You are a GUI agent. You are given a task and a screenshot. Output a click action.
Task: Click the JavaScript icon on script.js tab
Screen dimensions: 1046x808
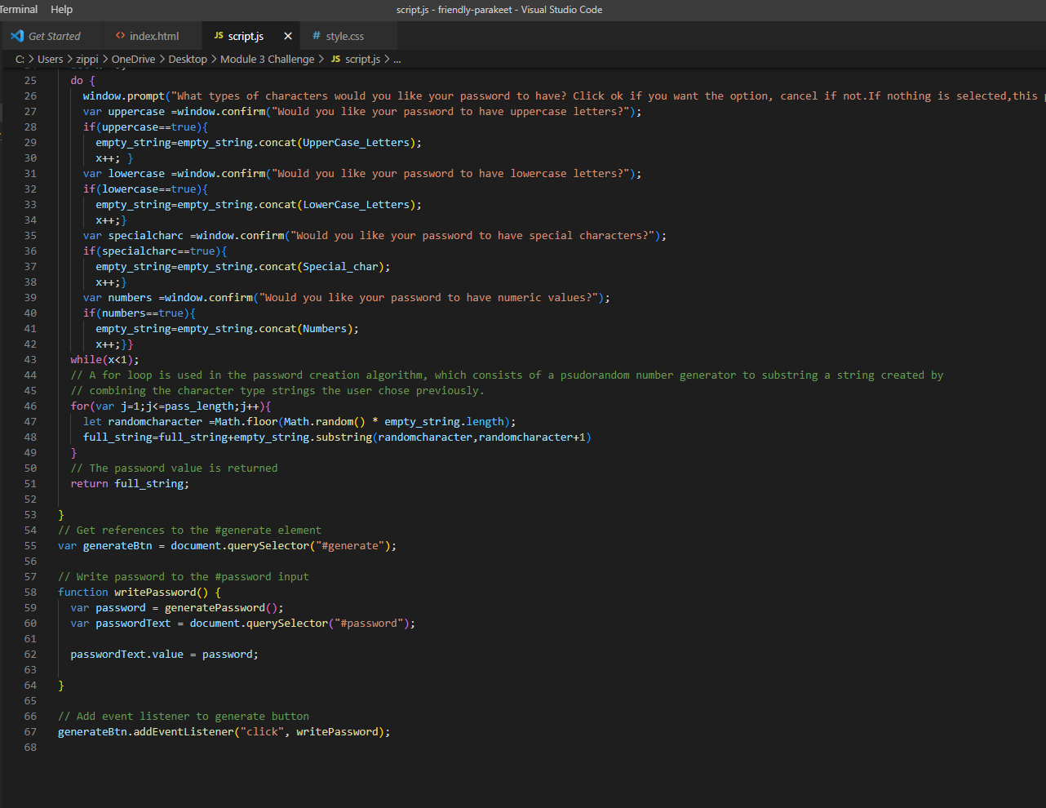pyautogui.click(x=219, y=36)
